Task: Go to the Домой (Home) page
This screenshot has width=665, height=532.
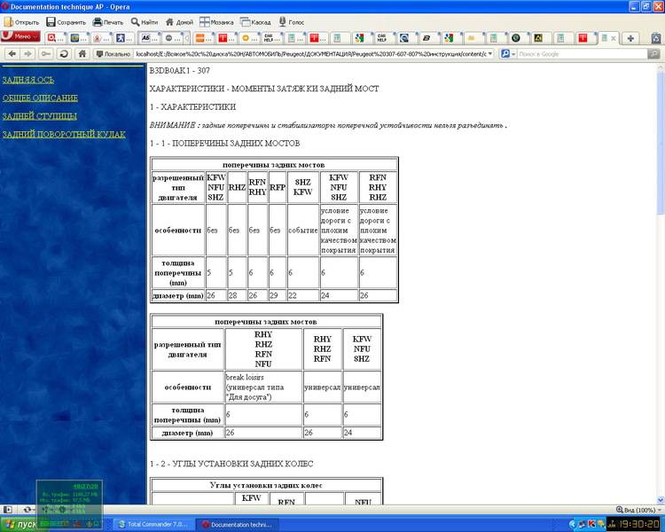Action: coord(179,21)
